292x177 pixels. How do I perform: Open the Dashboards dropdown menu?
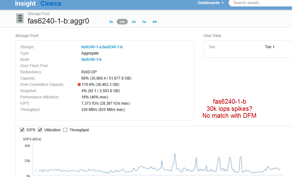point(211,3)
